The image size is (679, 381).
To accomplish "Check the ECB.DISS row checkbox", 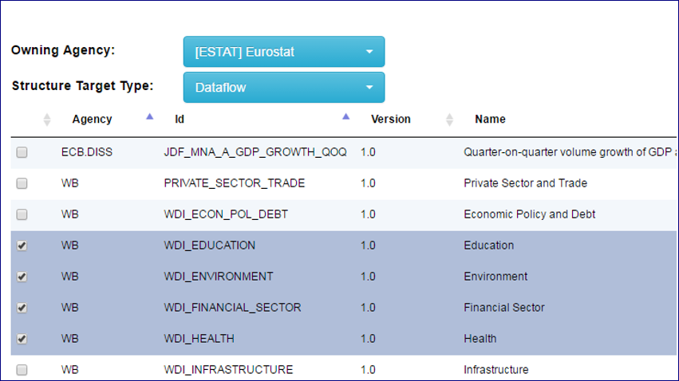I will click(x=22, y=152).
